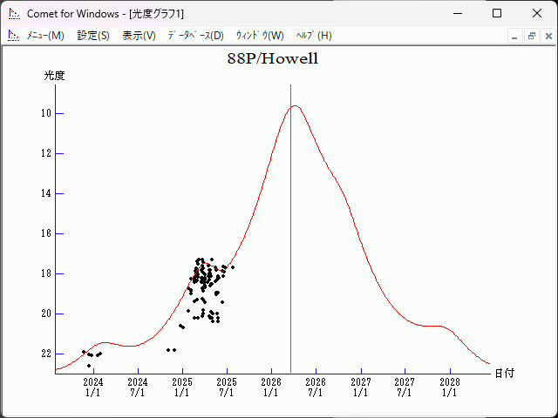The image size is (558, 418).
Task: Expand the 表示(V) view menu
Action: [x=139, y=36]
